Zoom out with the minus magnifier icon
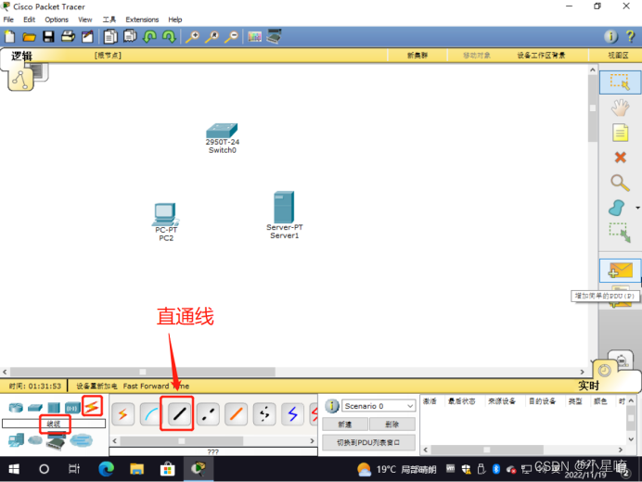This screenshot has height=482, width=642. click(232, 37)
